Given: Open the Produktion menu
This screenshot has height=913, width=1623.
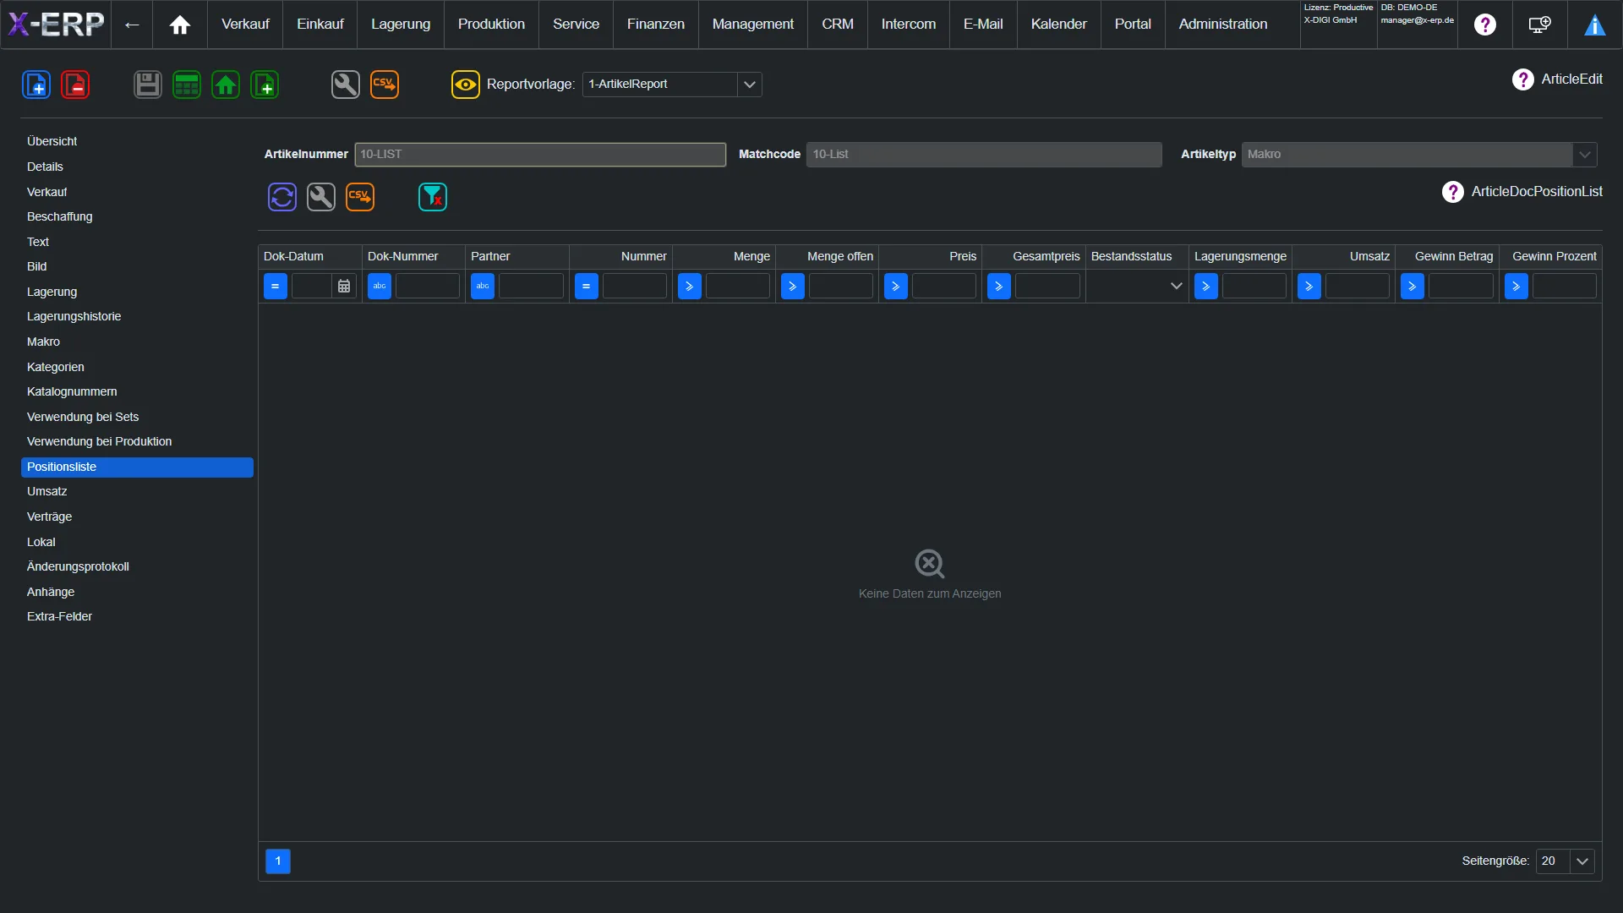Looking at the screenshot, I should tap(491, 25).
